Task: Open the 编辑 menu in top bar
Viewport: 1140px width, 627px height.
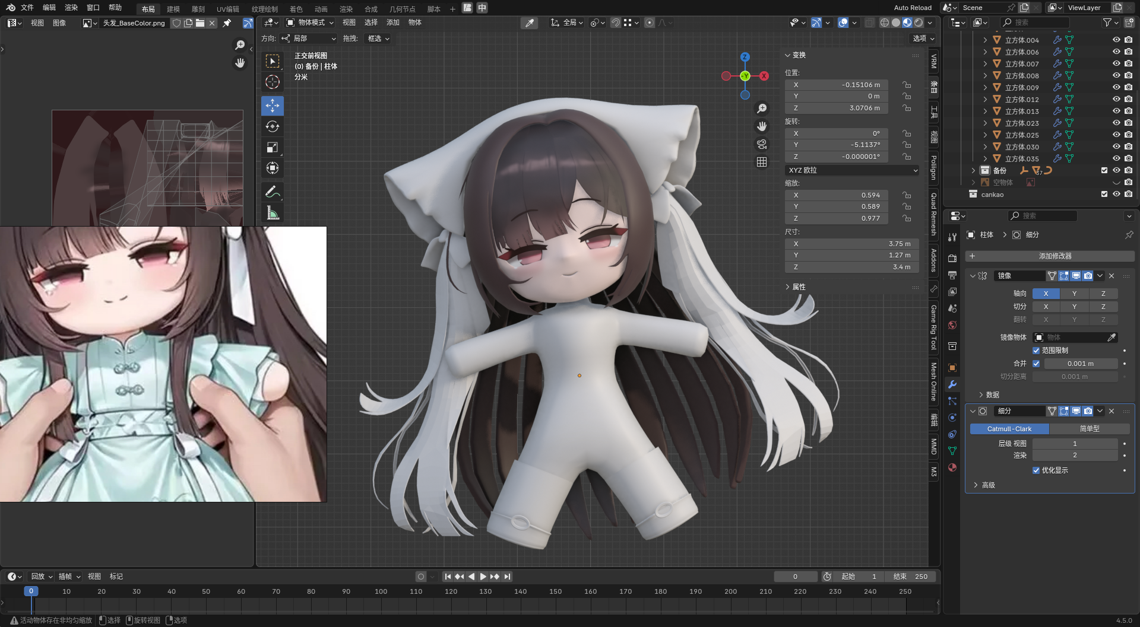Action: (49, 8)
